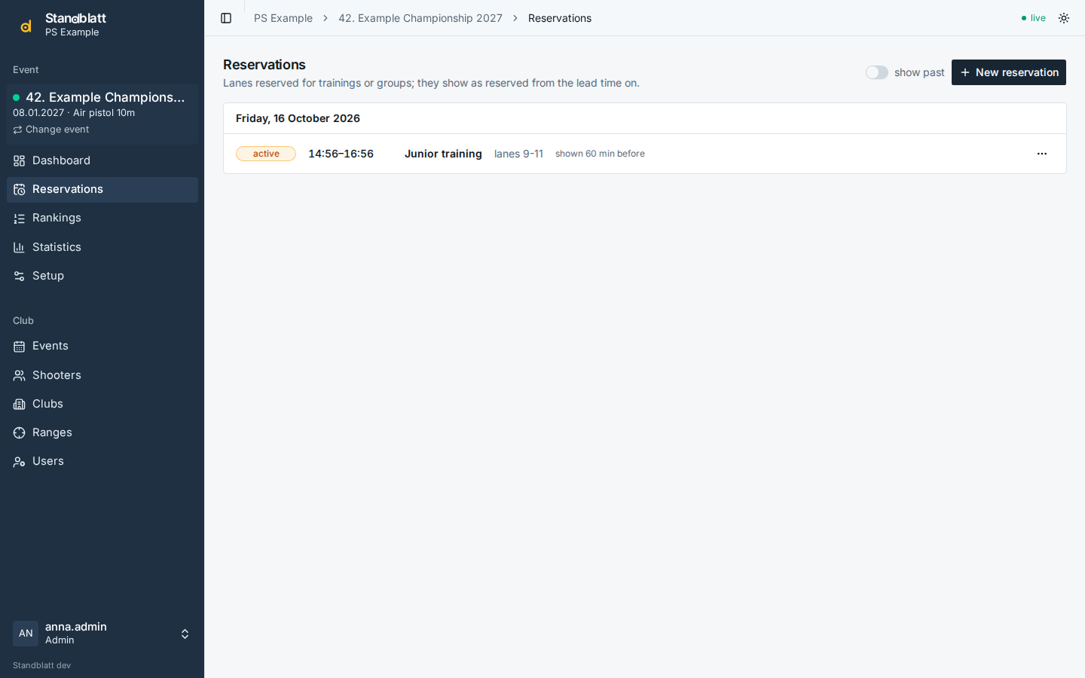
Task: Create a New reservation
Action: pyautogui.click(x=1008, y=72)
